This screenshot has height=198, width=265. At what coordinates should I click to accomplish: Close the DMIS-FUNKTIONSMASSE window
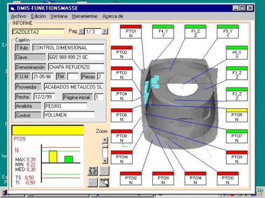click(250, 8)
